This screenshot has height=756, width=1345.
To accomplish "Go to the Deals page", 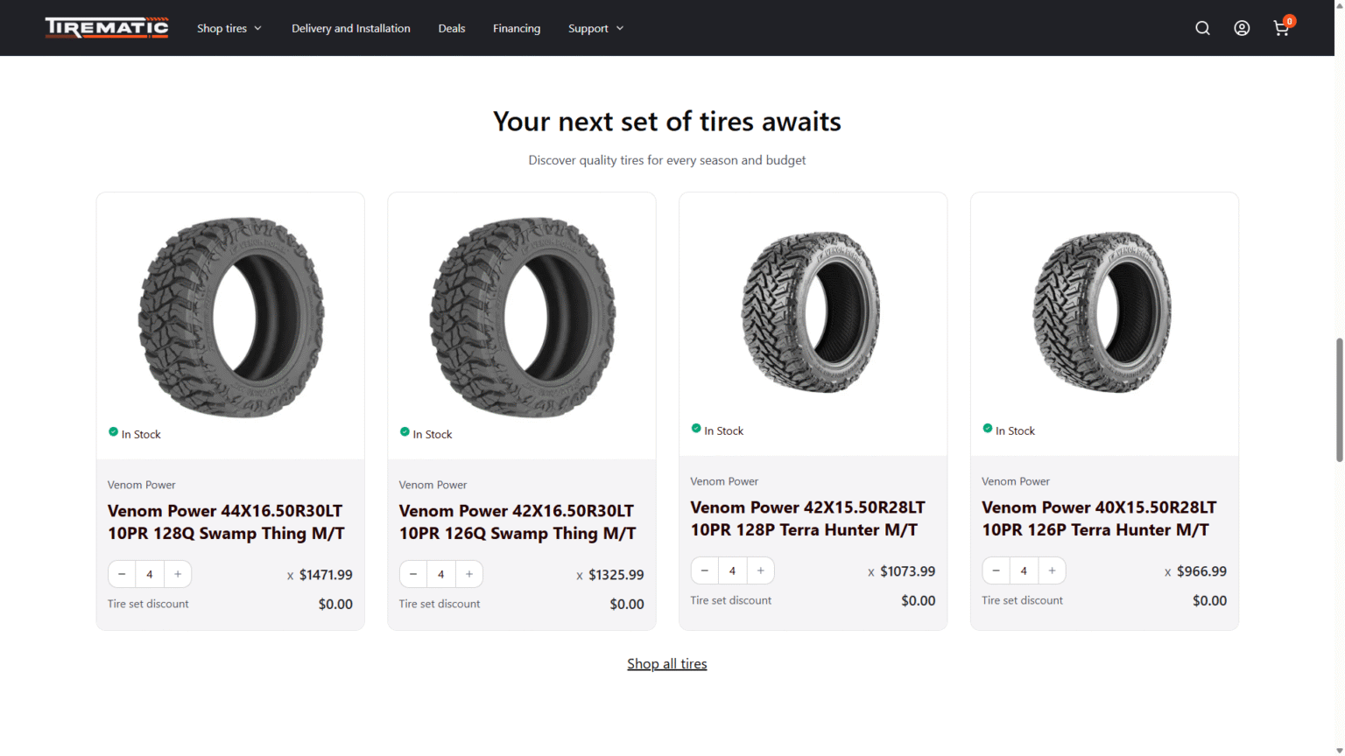I will click(x=452, y=28).
